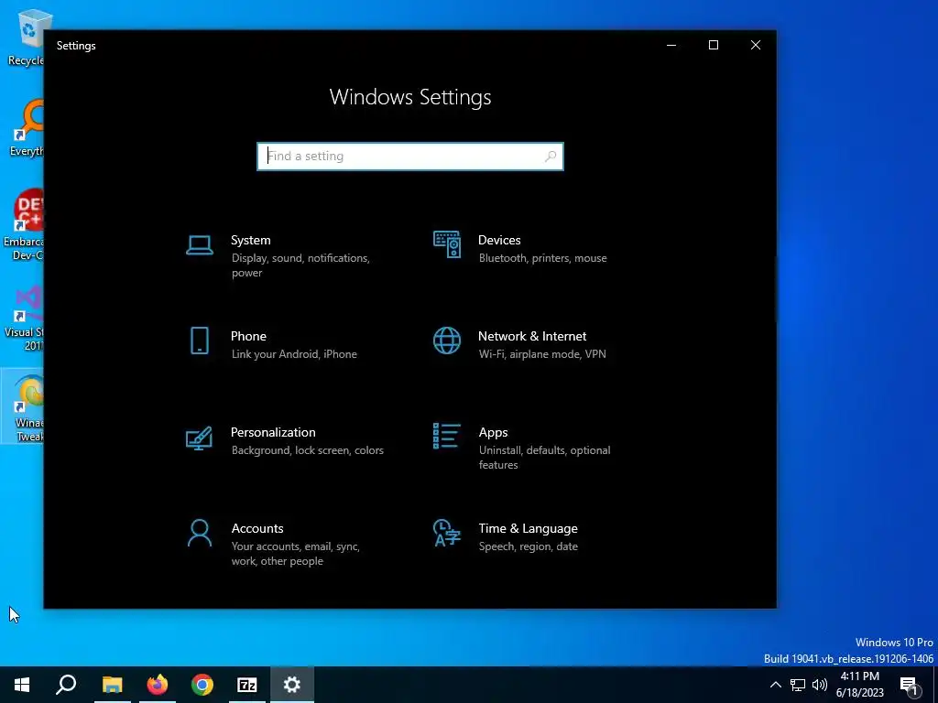This screenshot has width=938, height=703.
Task: Open the Phone icon
Action: (x=199, y=341)
